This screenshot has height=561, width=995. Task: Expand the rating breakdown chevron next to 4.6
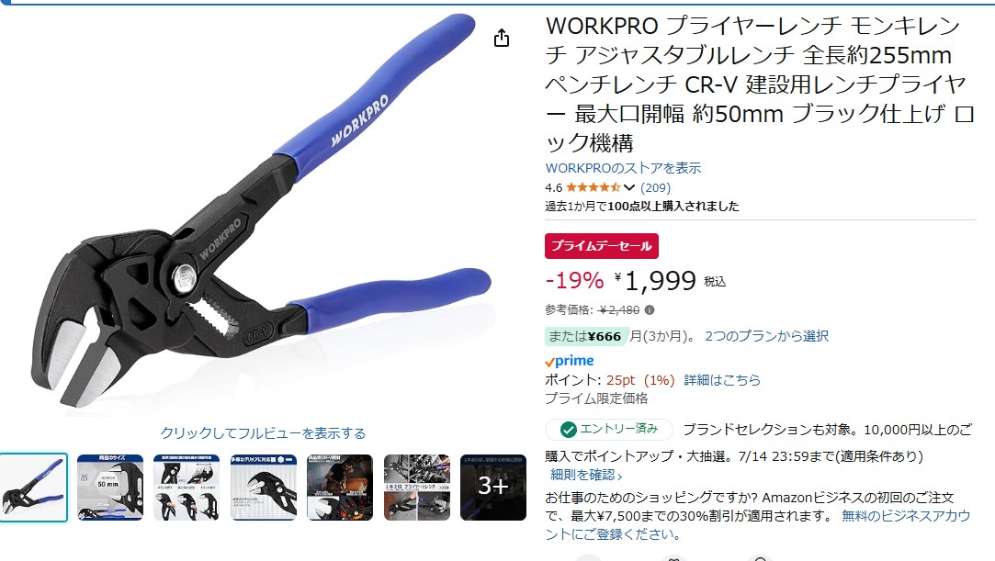(x=628, y=187)
